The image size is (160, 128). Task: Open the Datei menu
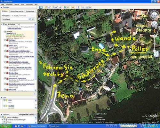pos(3,4)
